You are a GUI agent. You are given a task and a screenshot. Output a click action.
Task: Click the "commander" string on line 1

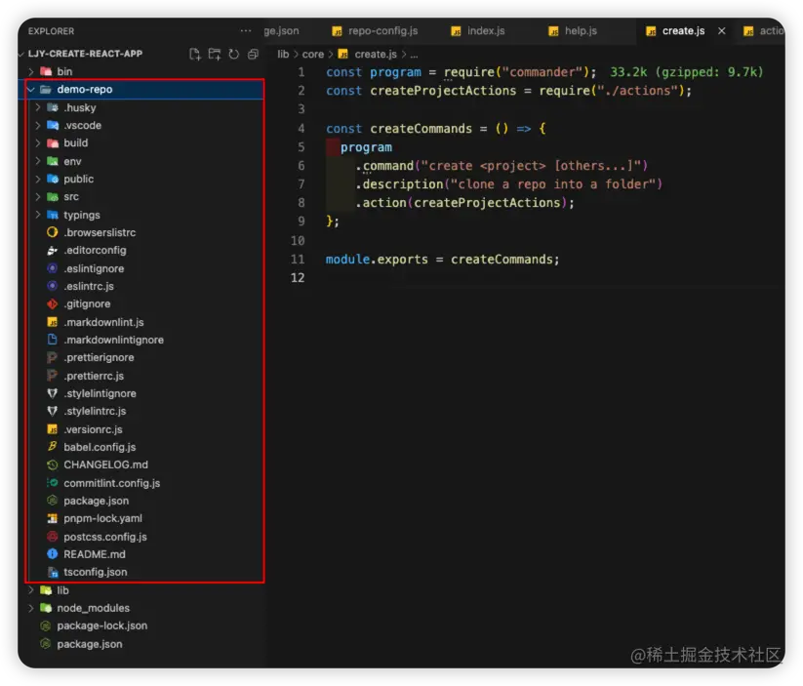pyautogui.click(x=542, y=72)
